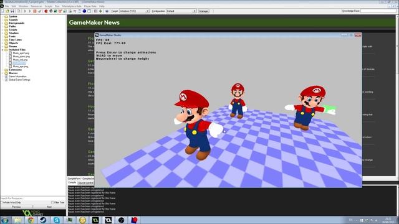This screenshot has height=224, width=399.
Task: Create a path resource from toolbar
Action: click(60, 11)
